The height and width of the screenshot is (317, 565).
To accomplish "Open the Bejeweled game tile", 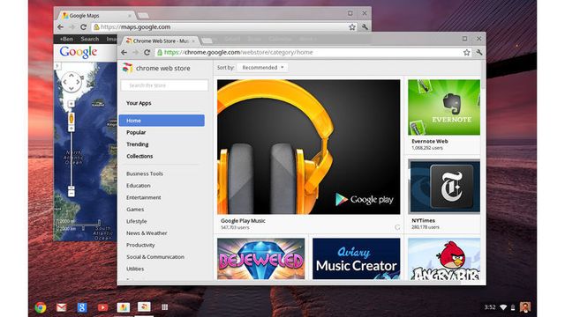I will point(261,258).
